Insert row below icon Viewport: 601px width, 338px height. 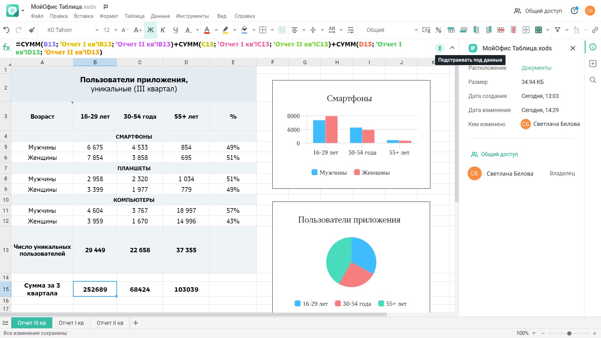(x=464, y=30)
